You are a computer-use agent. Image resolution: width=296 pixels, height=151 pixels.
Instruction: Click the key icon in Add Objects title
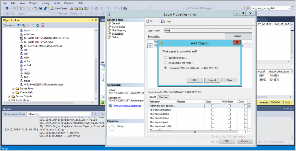click(x=161, y=43)
